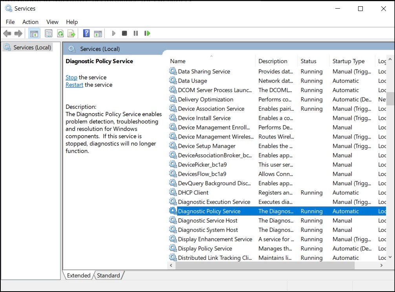
Task: Switch to the Standard tab
Action: click(x=108, y=276)
